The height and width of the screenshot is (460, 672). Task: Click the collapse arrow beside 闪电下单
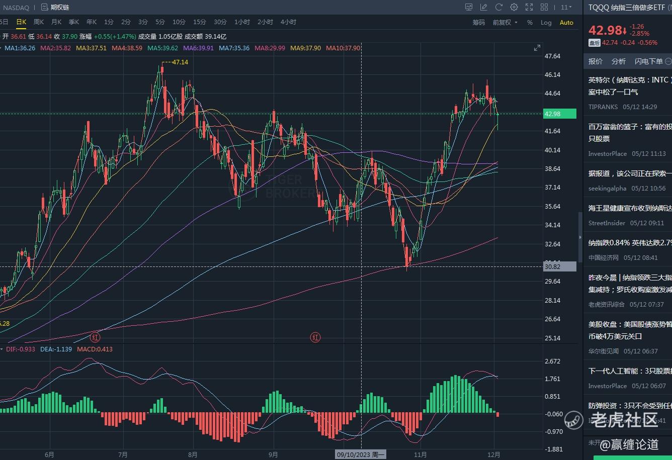coord(668,61)
